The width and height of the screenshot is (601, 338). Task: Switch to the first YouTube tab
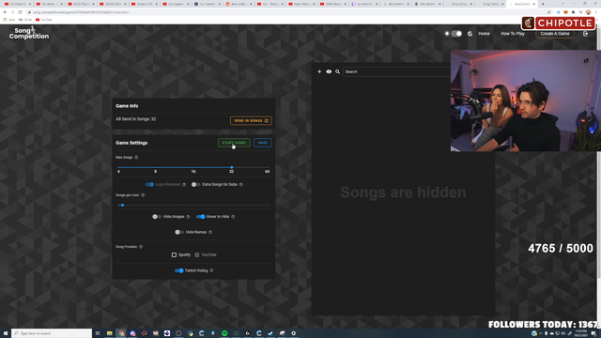pyautogui.click(x=17, y=4)
